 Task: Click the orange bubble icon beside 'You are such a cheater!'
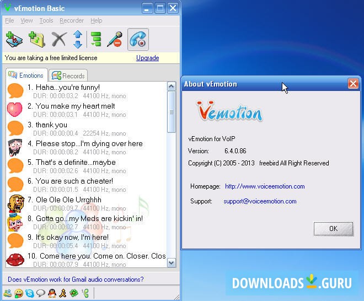point(15,185)
